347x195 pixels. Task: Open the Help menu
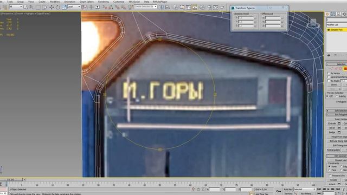(x=146, y=2)
